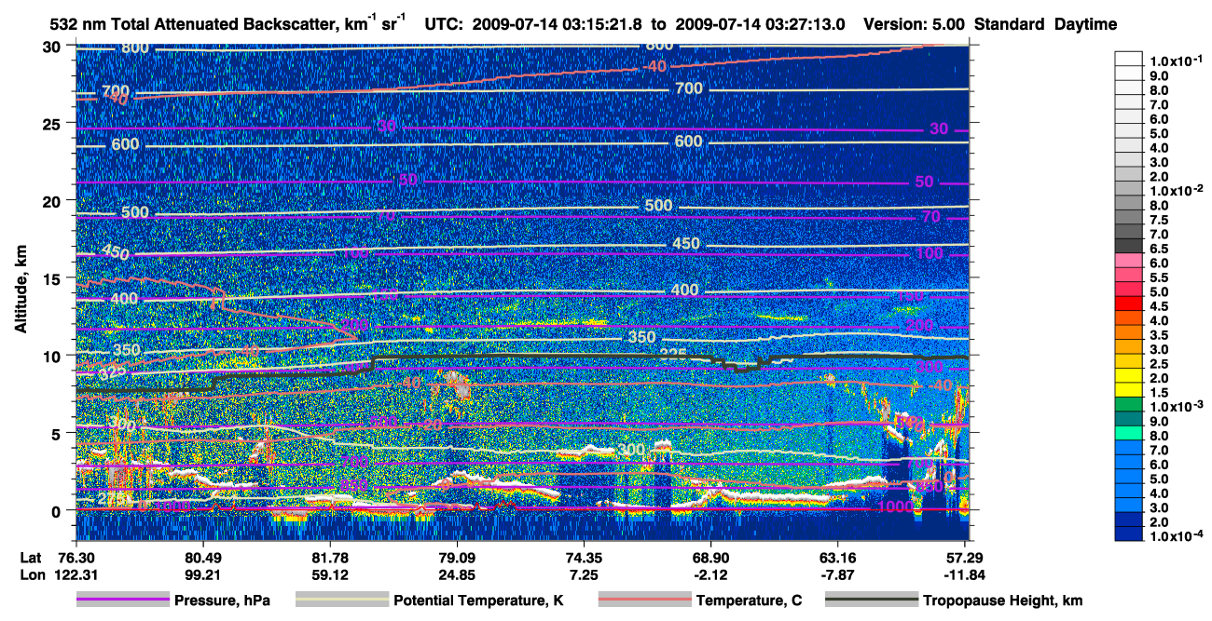Click longitude value 59.12
The height and width of the screenshot is (621, 1212).
(x=330, y=574)
